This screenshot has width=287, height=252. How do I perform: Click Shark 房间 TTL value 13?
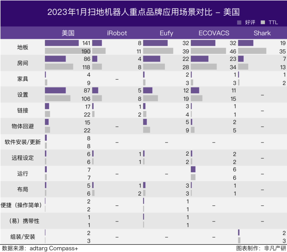click(x=283, y=67)
